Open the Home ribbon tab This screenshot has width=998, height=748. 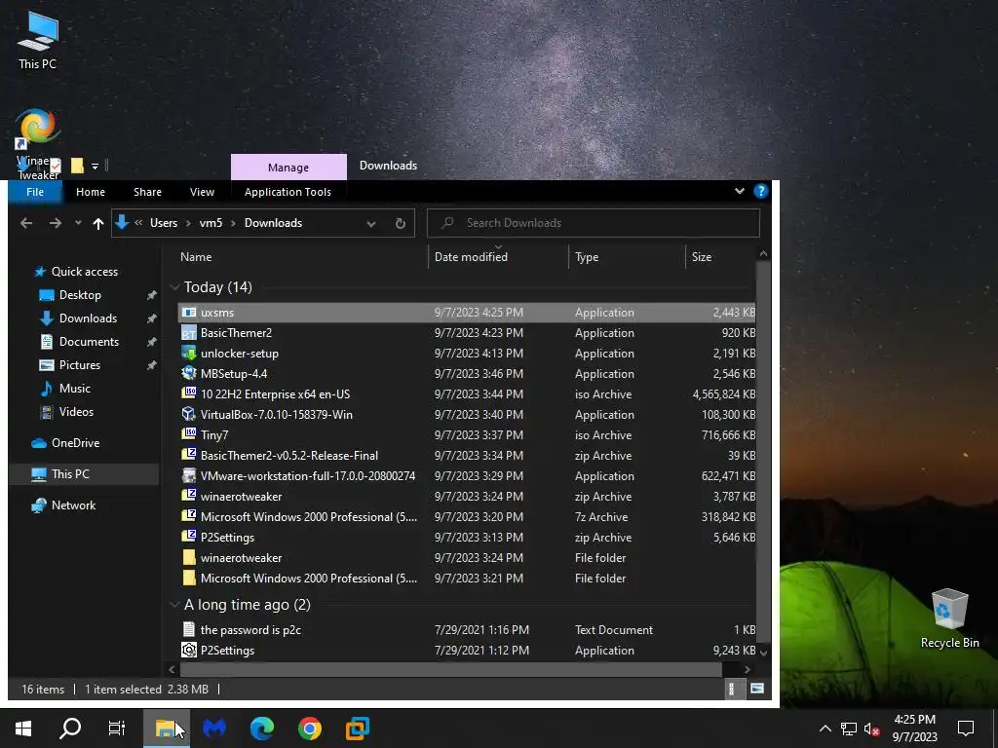click(x=91, y=192)
